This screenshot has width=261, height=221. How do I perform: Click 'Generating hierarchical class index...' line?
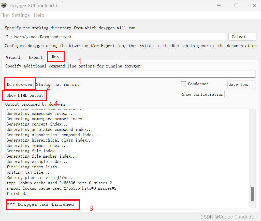pyautogui.click(x=50, y=140)
